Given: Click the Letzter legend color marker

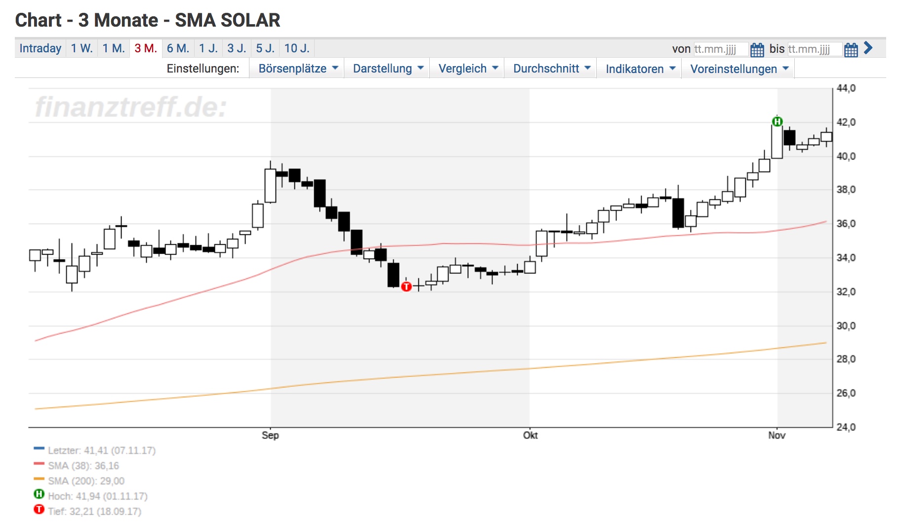Looking at the screenshot, I should [39, 450].
